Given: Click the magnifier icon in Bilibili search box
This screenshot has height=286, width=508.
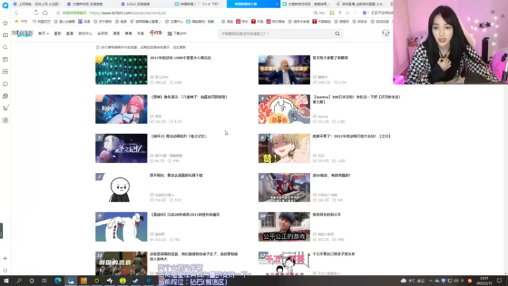Looking at the screenshot, I should (x=337, y=34).
